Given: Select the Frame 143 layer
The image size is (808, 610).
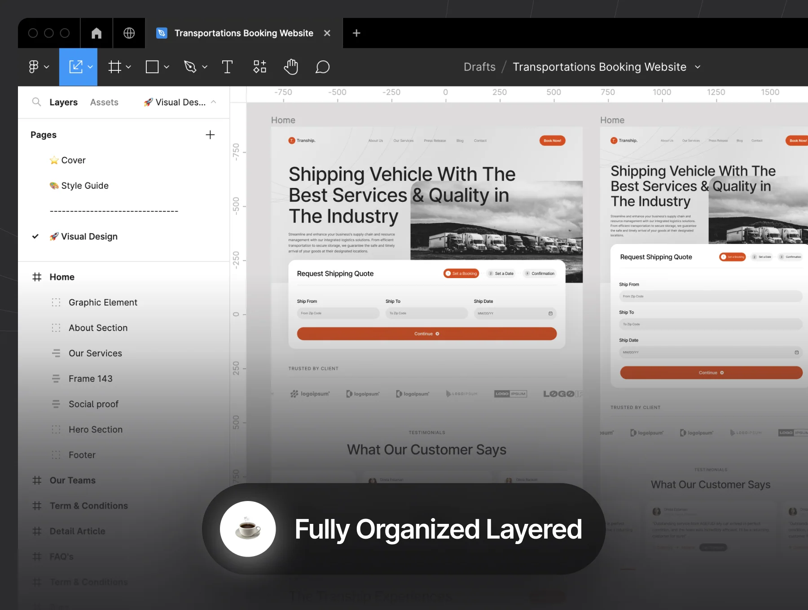Looking at the screenshot, I should coord(90,379).
